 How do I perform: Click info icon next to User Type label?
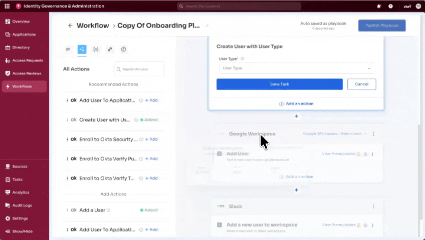242,58
